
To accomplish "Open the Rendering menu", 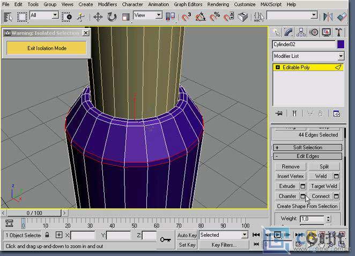I will pos(218,4).
